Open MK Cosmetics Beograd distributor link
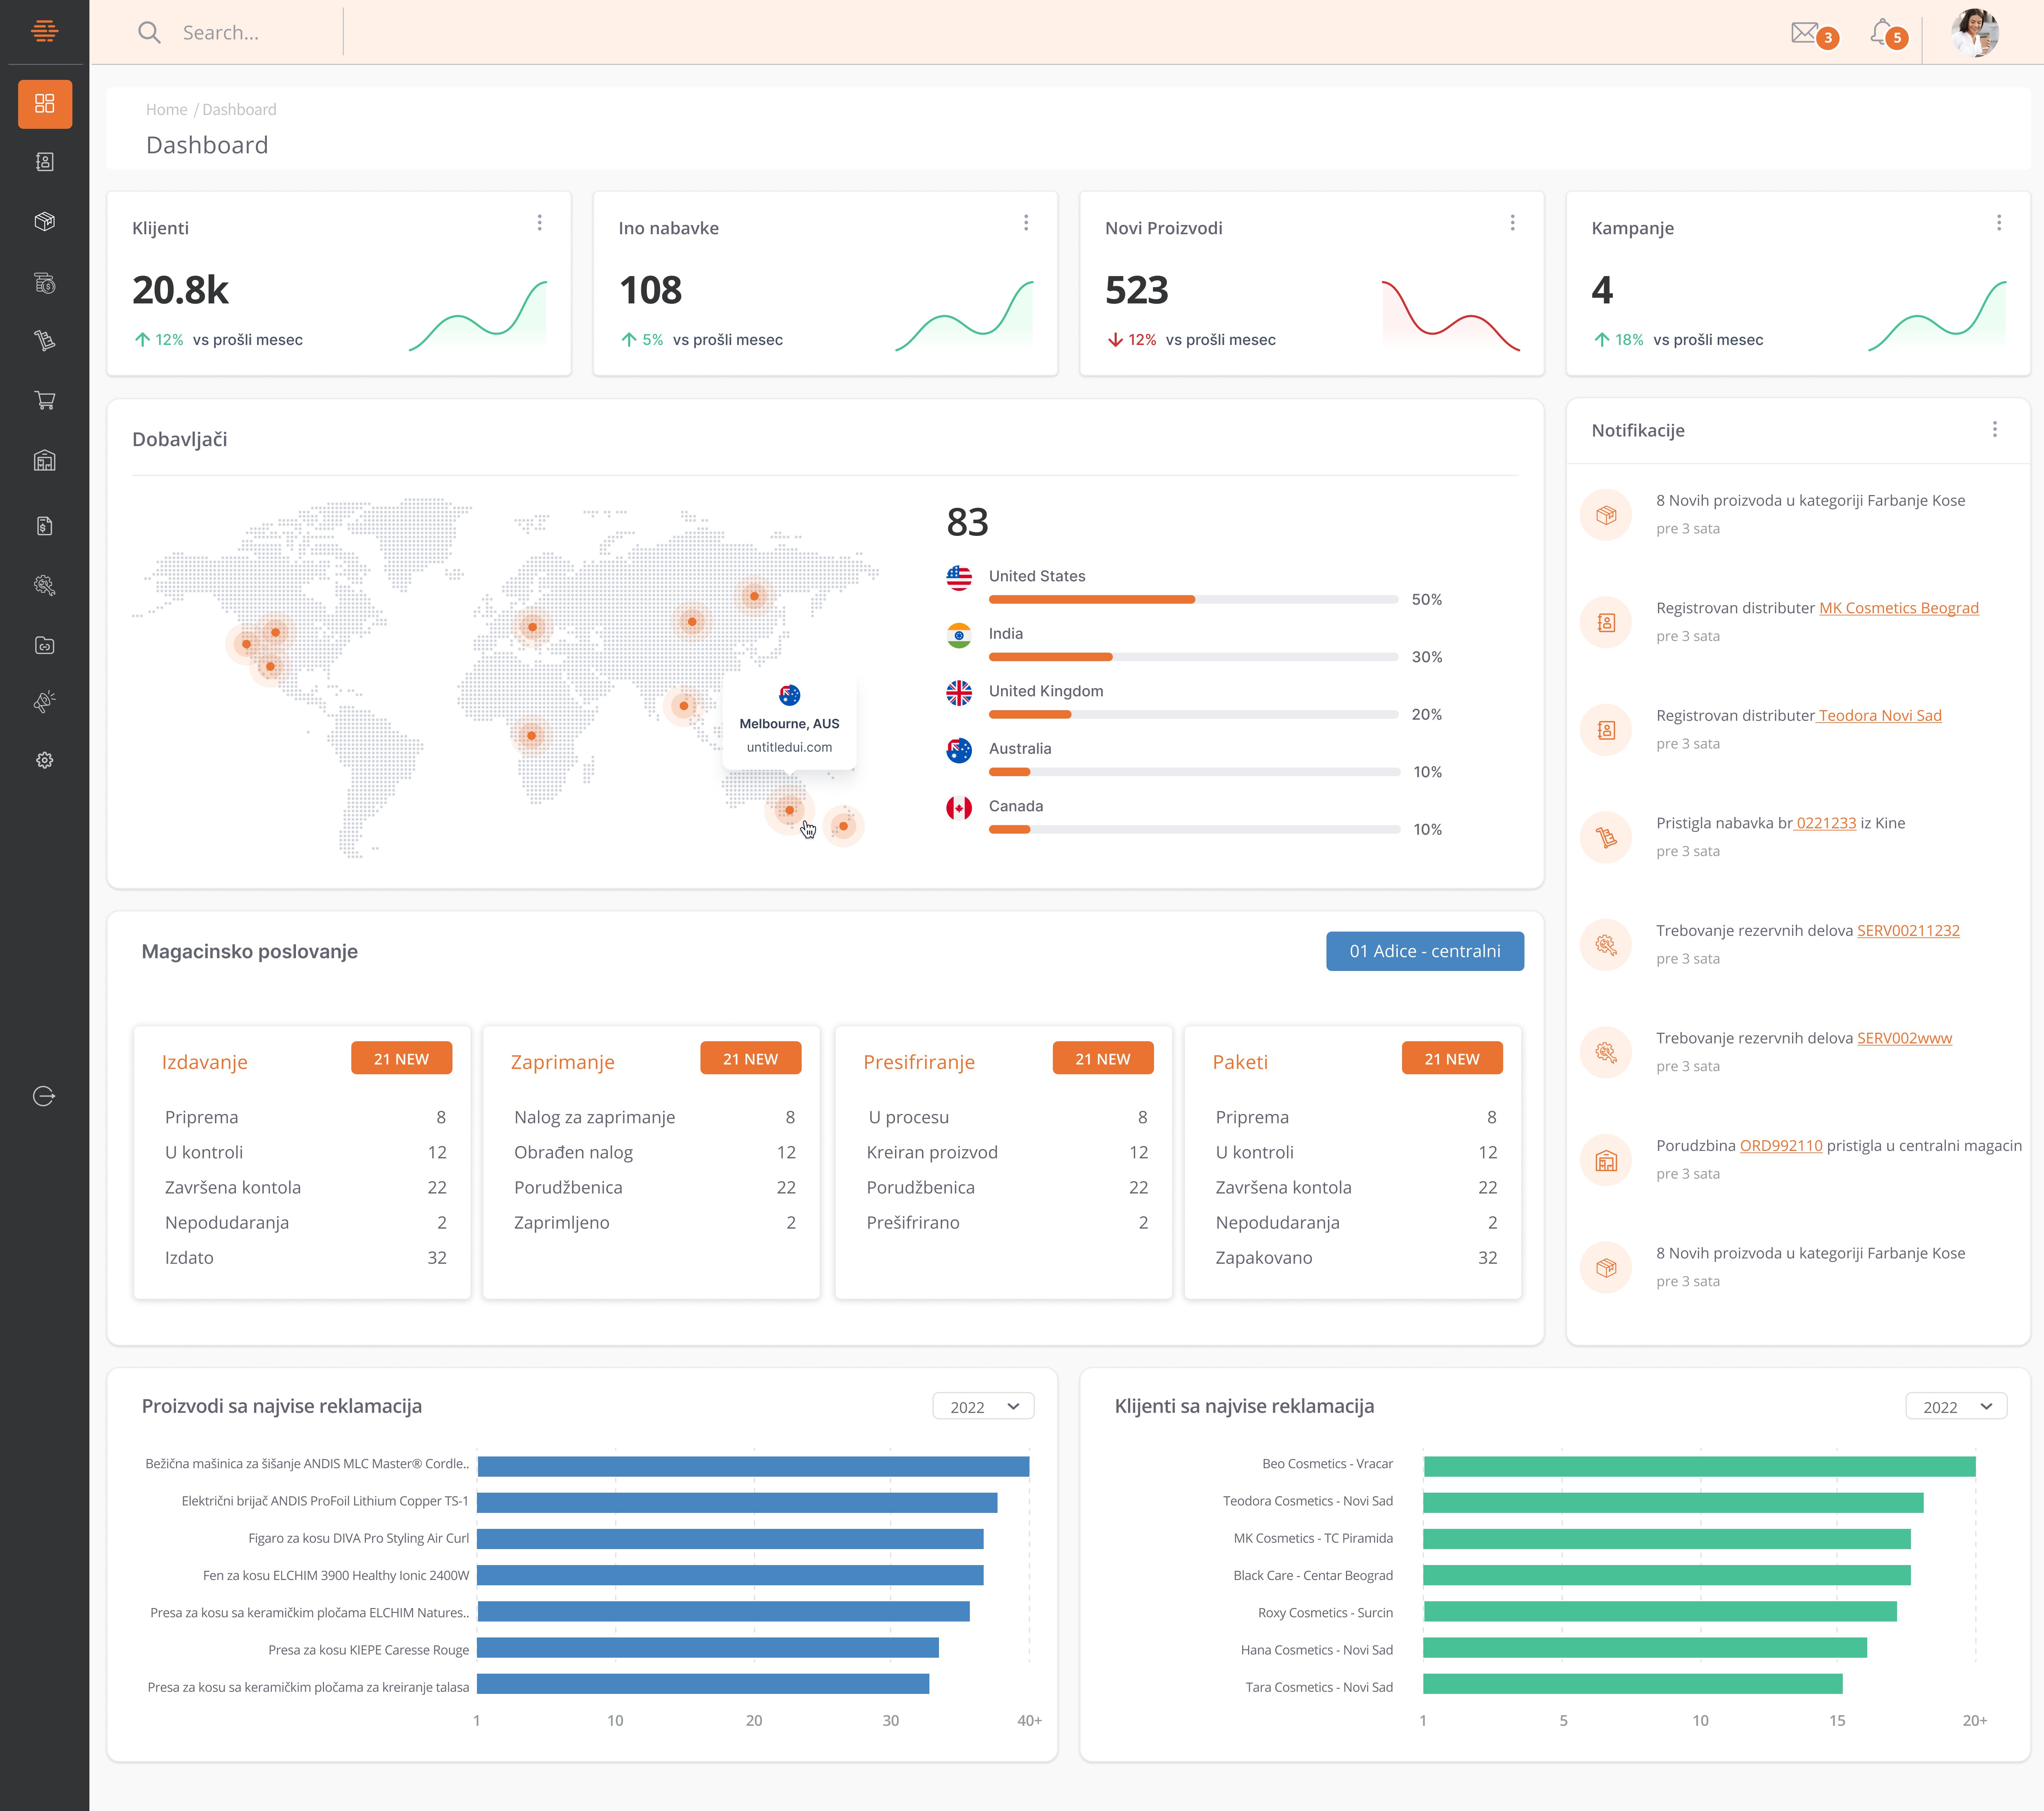2044x1811 pixels. coord(1899,608)
